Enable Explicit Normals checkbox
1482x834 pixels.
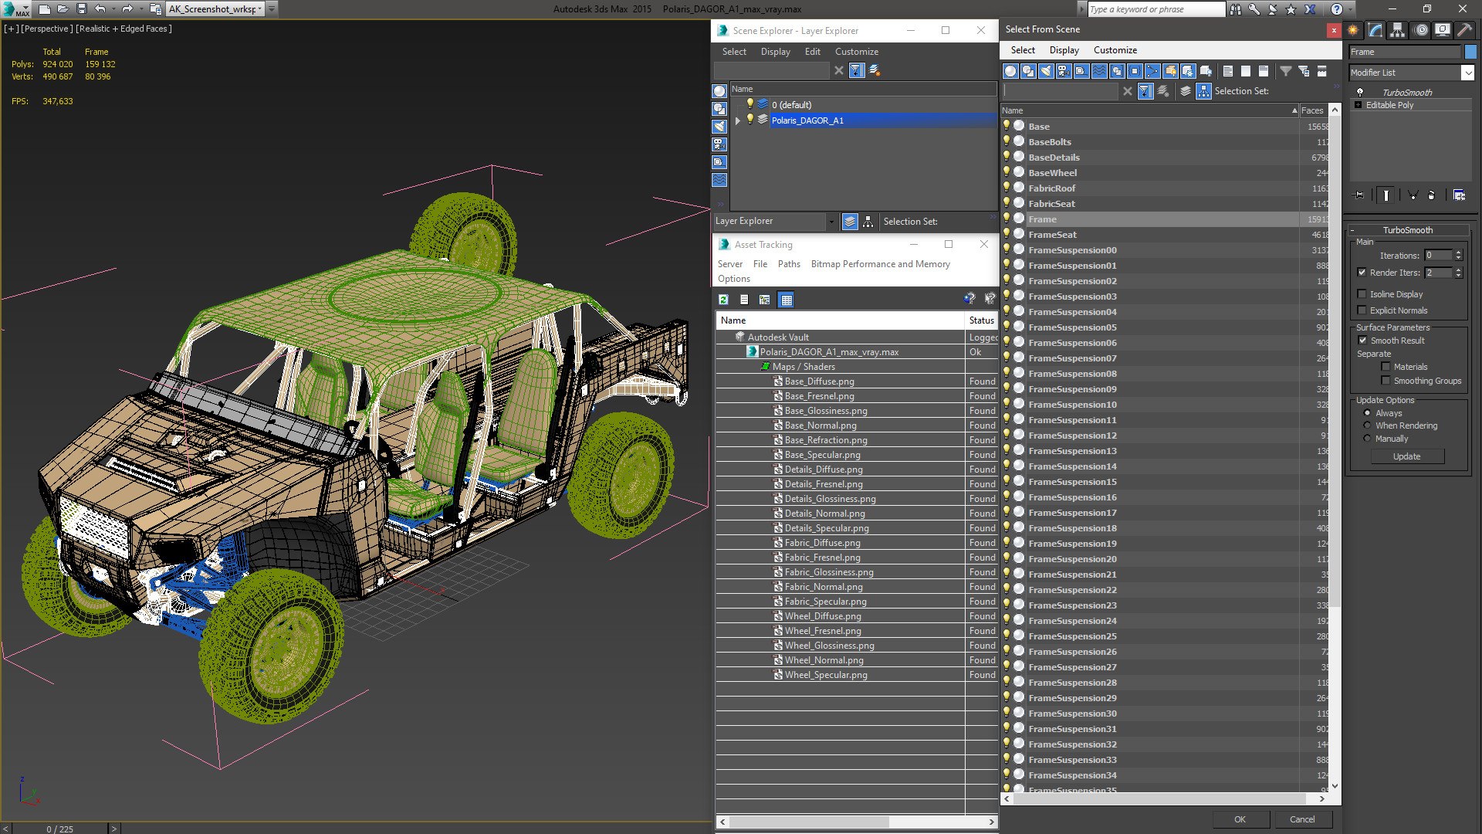coord(1362,310)
